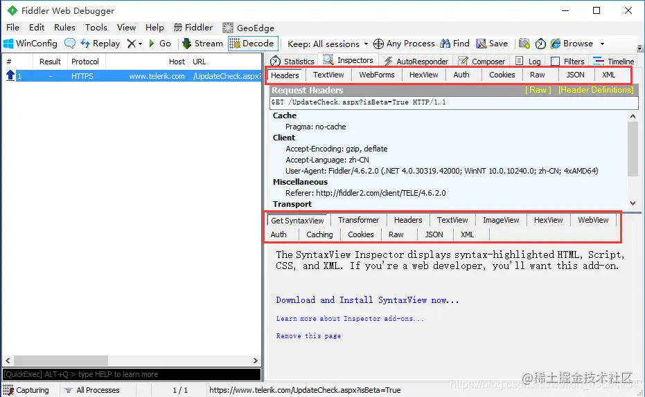Open the Browse dropdown arrow

click(x=602, y=44)
